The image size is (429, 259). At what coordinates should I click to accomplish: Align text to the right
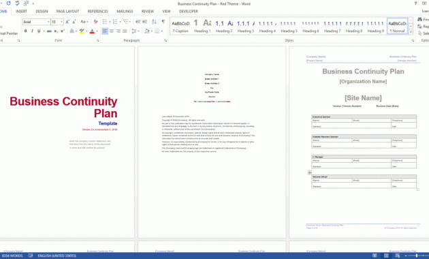[118, 31]
